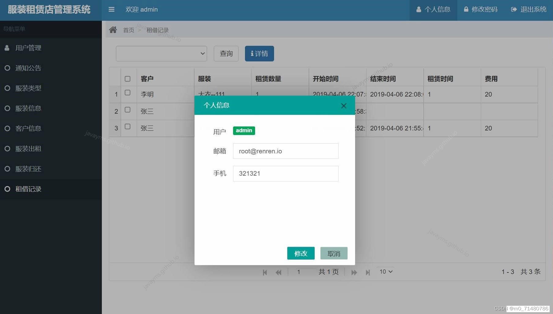Image resolution: width=553 pixels, height=314 pixels.
Task: Click the 邮箱 input field
Action: click(x=286, y=151)
